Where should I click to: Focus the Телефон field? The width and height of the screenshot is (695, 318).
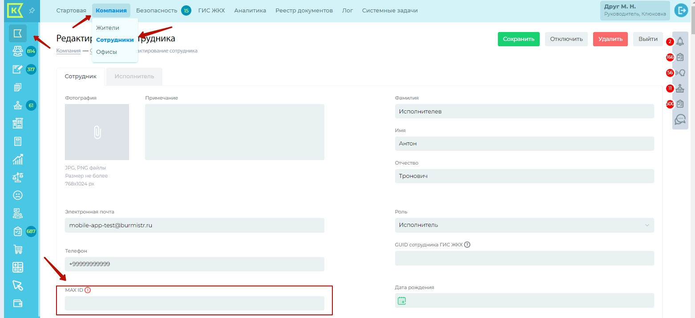pos(194,264)
